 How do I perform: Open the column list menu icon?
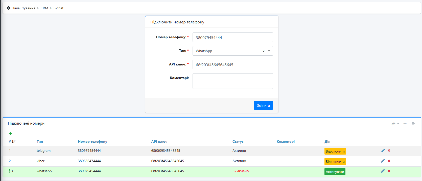tap(413, 124)
